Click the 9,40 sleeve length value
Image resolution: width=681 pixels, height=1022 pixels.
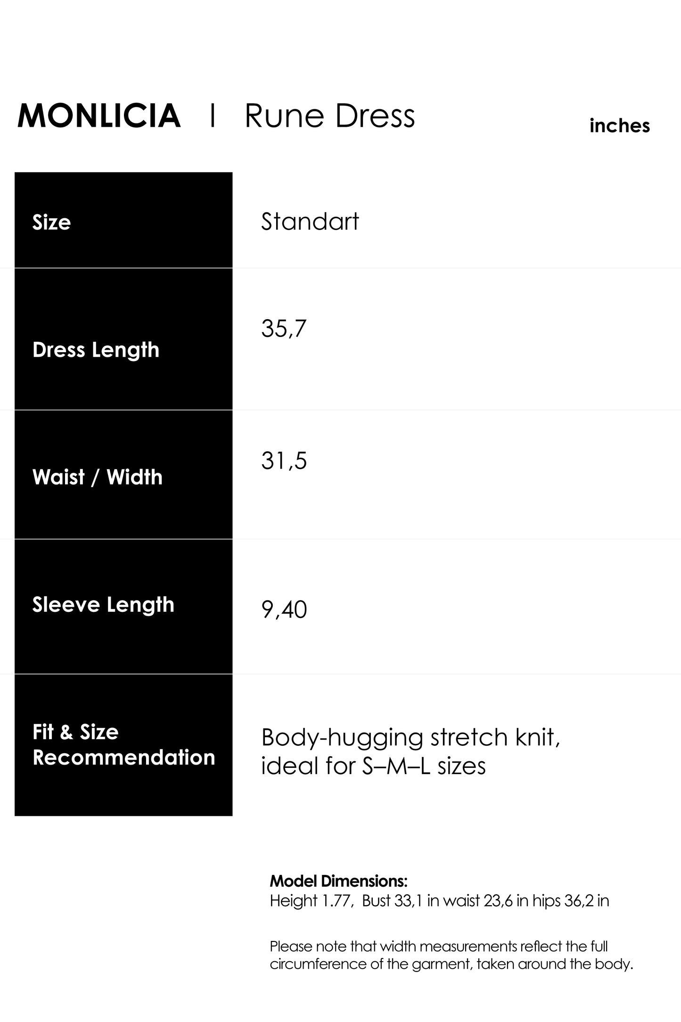pyautogui.click(x=284, y=610)
